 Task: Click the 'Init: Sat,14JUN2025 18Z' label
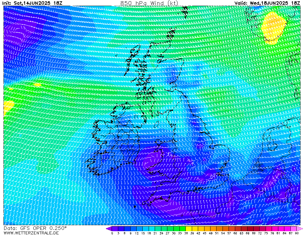(32, 3)
